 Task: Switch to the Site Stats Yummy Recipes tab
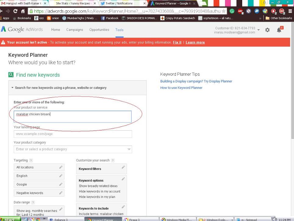pos(74,3)
